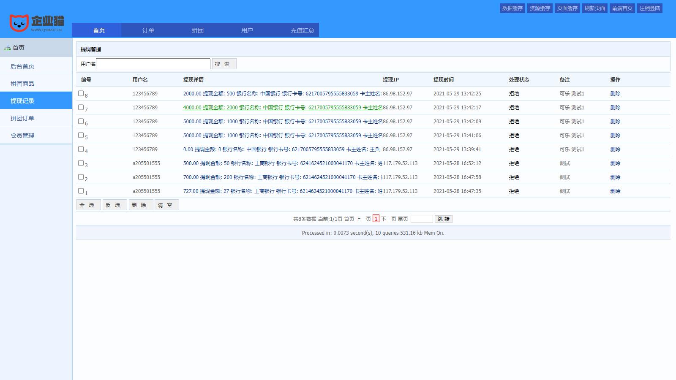This screenshot has width=676, height=380.
Task: Click the 反选 button
Action: coord(114,205)
